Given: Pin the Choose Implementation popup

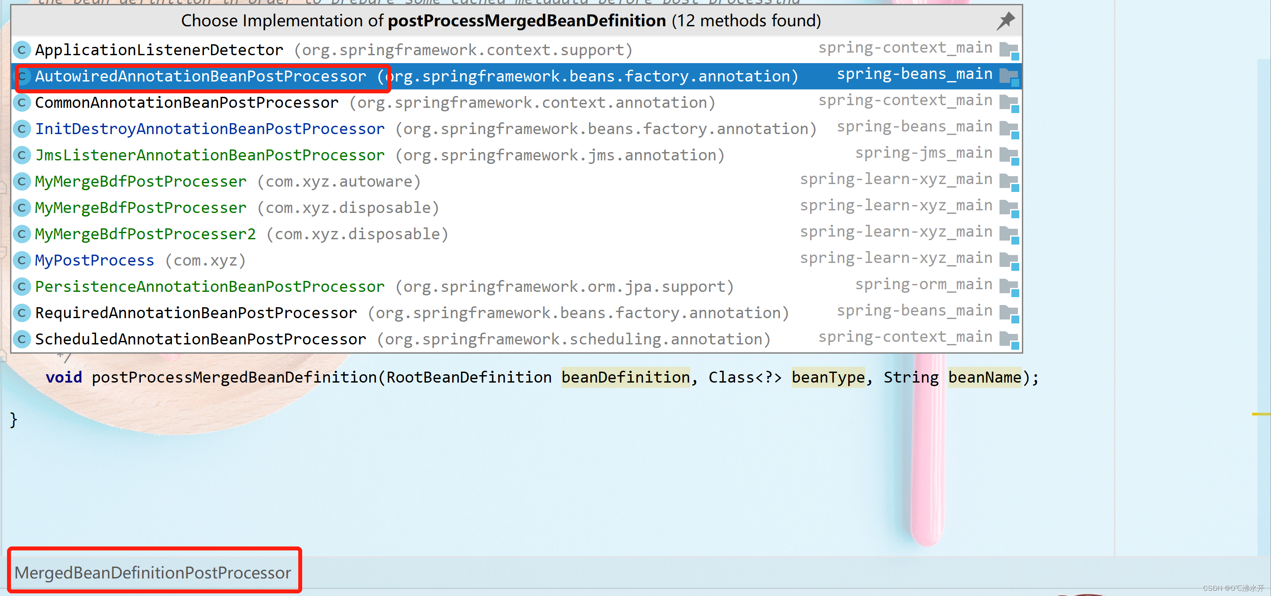Looking at the screenshot, I should pos(1006,21).
